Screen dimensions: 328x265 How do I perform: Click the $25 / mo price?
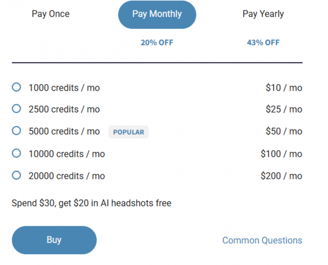[x=283, y=110]
